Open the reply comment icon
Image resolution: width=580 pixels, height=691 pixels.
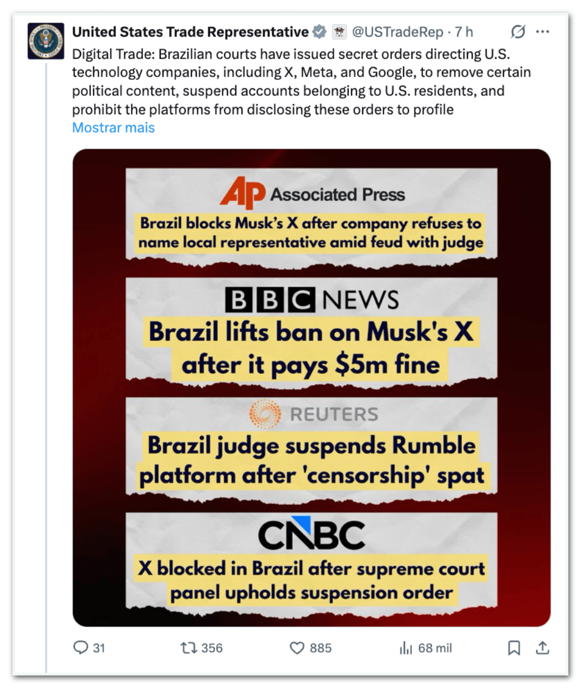pyautogui.click(x=81, y=647)
